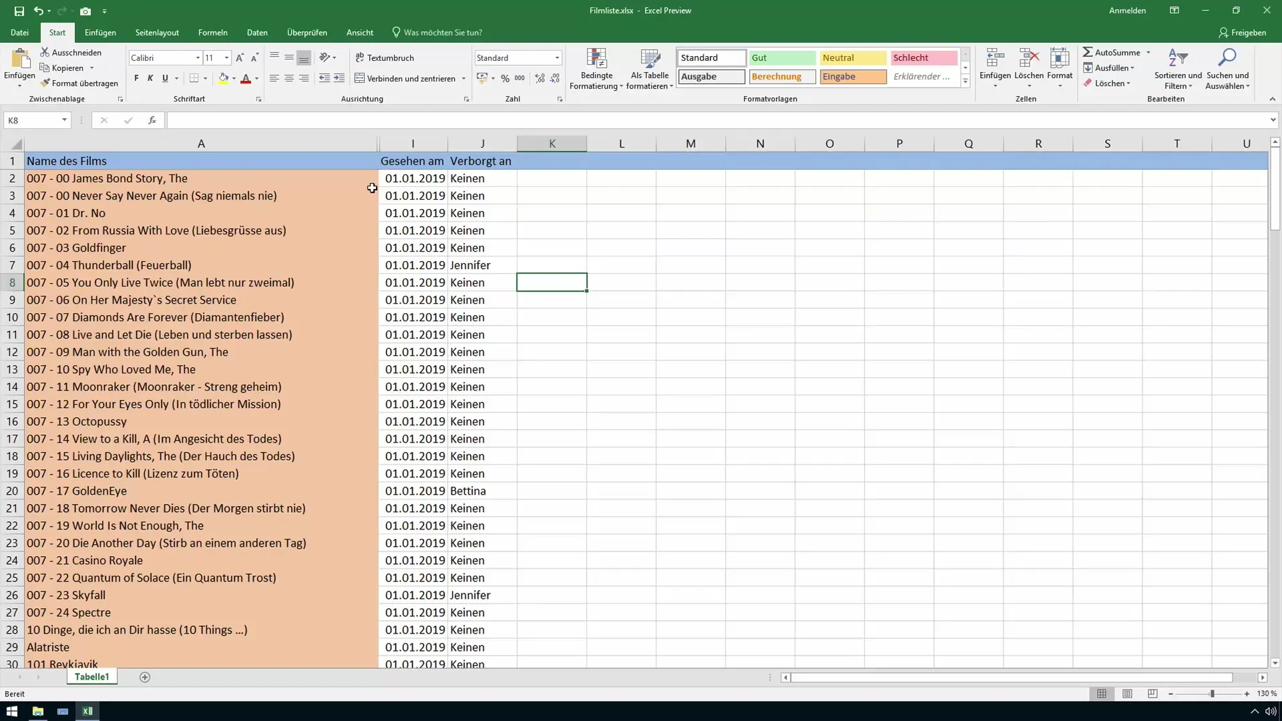Decrease font size with the smaller A icon
Screen dimensions: 1282x721
[254, 58]
